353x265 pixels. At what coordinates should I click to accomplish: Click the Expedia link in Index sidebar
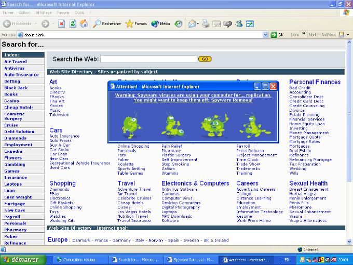[x=13, y=151]
